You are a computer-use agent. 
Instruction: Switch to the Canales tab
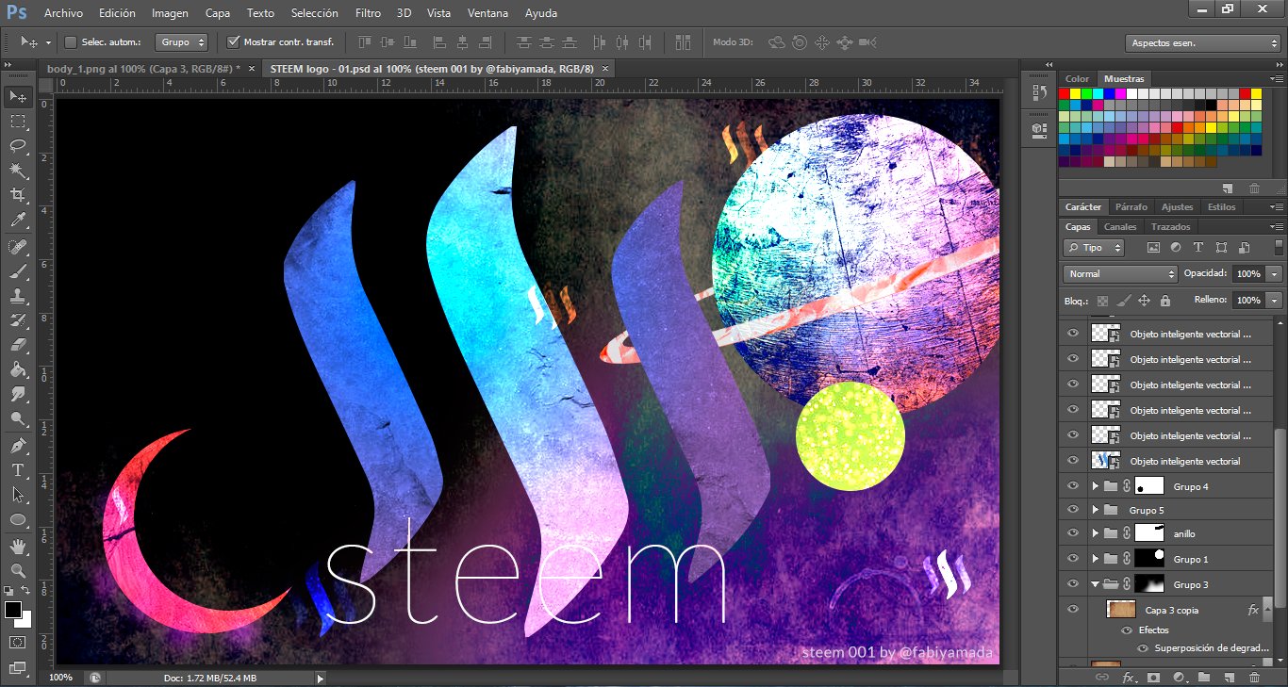[x=1120, y=227]
